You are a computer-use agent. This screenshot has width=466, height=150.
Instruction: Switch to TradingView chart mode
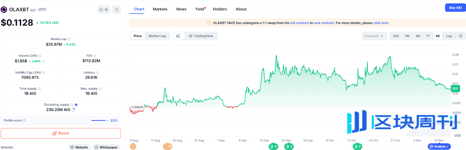[x=201, y=36]
